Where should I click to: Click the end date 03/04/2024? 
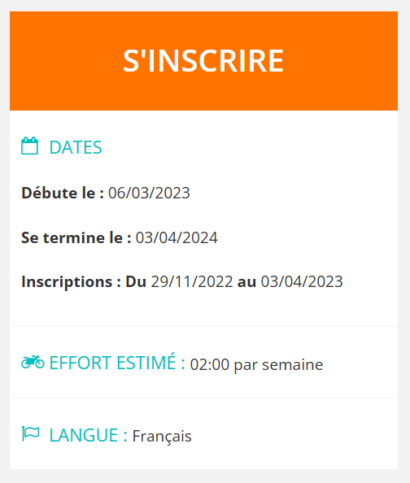(177, 237)
